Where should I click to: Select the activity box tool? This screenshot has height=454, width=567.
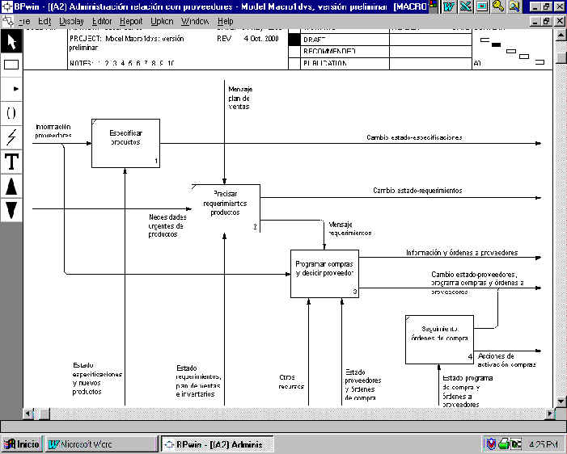click(11, 65)
